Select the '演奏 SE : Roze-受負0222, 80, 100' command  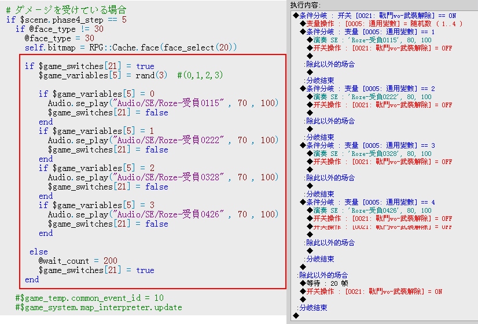369,97
